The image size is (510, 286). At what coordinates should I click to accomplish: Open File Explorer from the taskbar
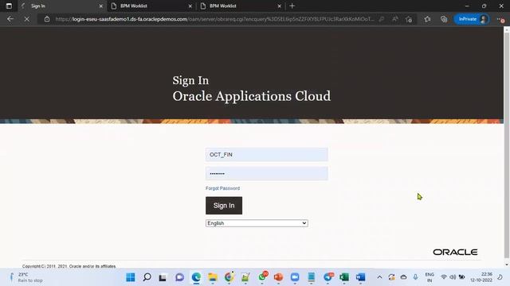click(x=213, y=277)
